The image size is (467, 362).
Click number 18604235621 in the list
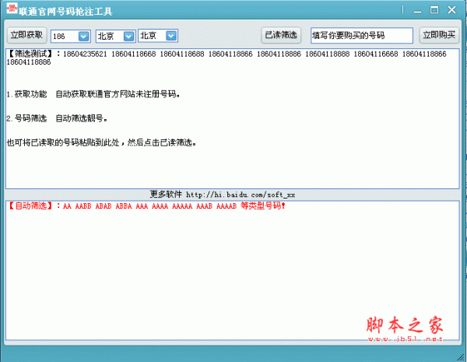85,54
